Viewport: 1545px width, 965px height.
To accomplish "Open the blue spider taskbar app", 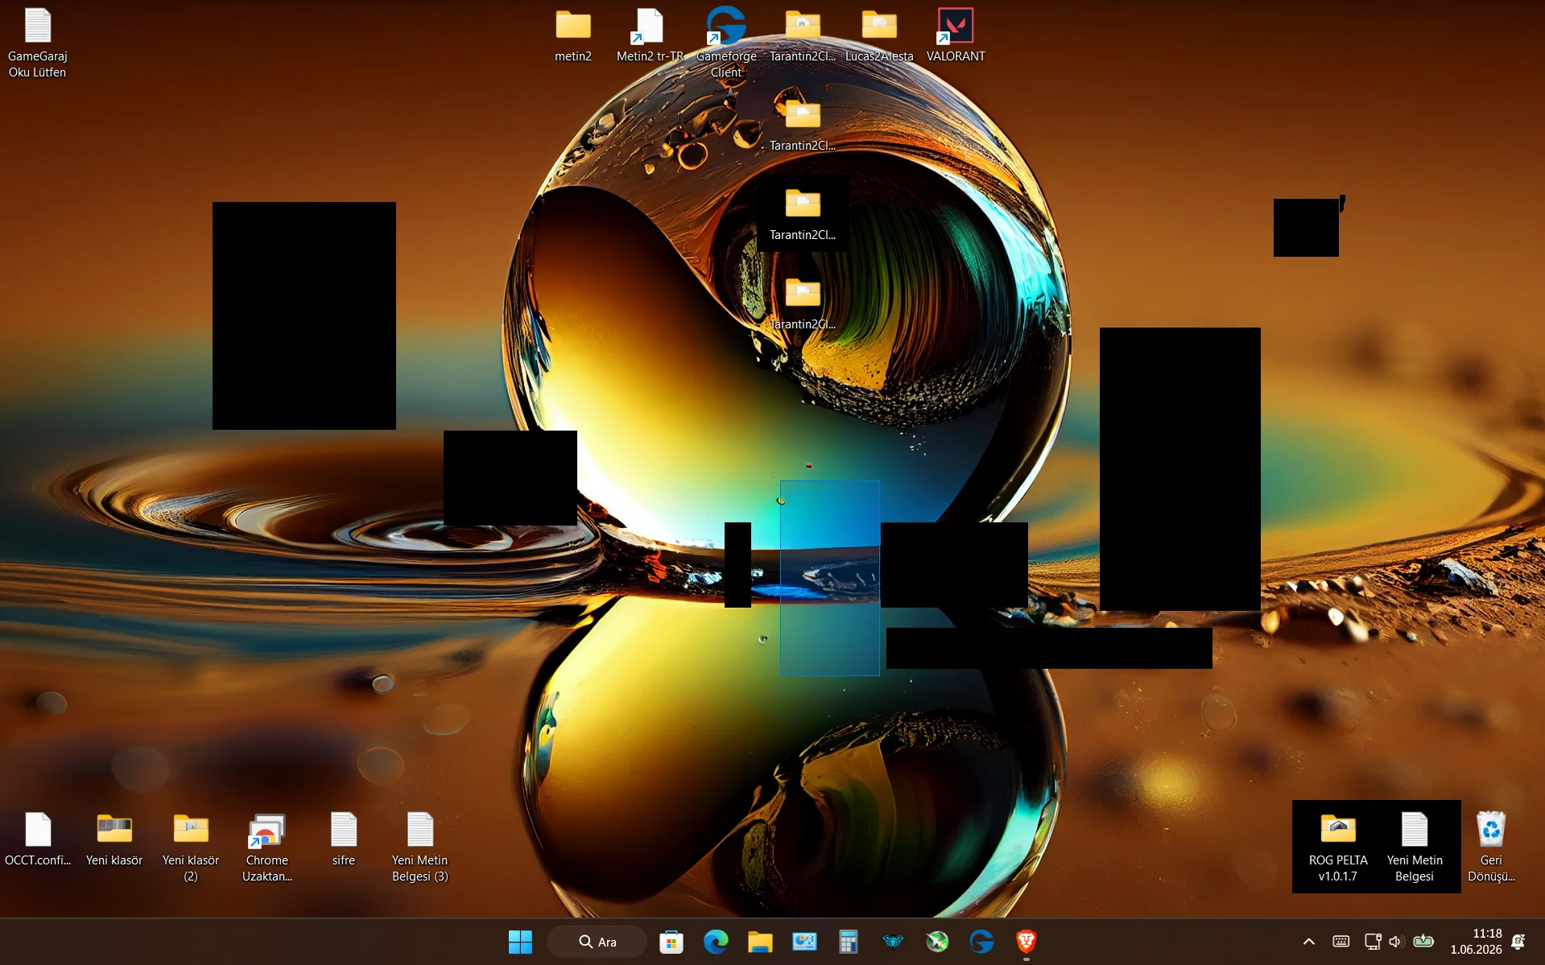I will [x=893, y=942].
